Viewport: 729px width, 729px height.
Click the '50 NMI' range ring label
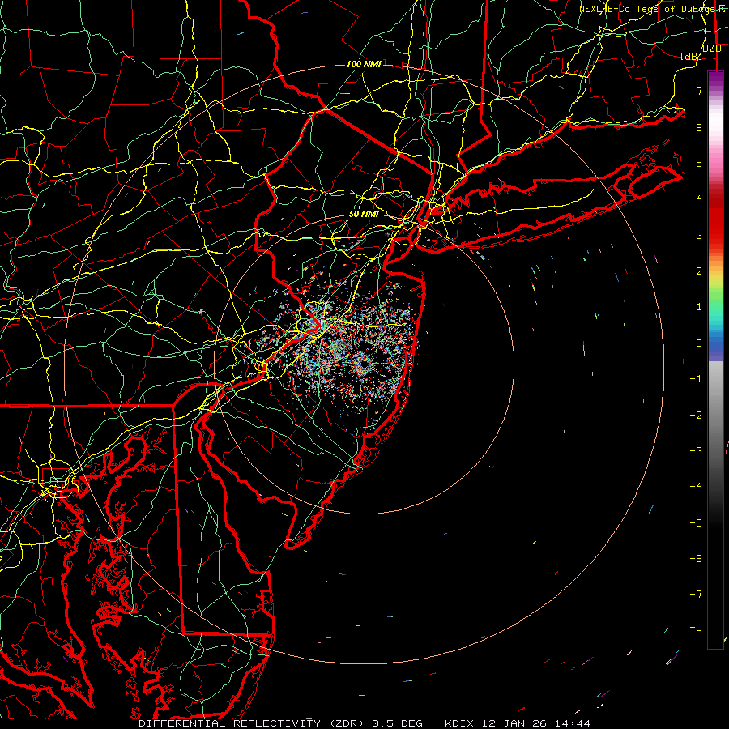364,214
